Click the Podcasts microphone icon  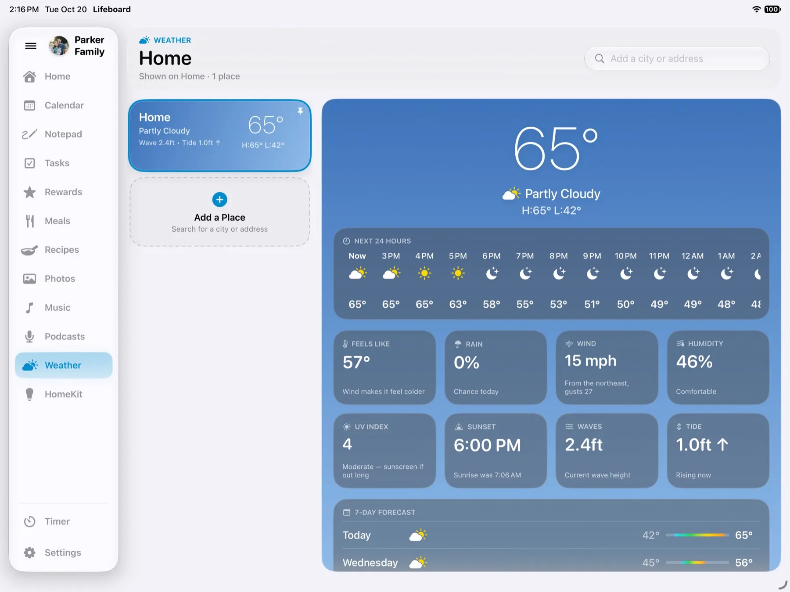29,337
